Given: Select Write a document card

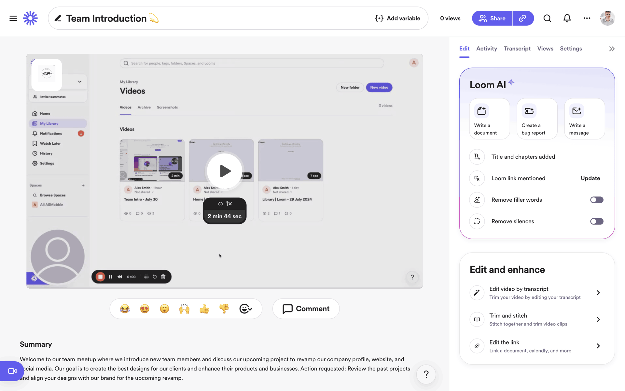Looking at the screenshot, I should tap(489, 119).
